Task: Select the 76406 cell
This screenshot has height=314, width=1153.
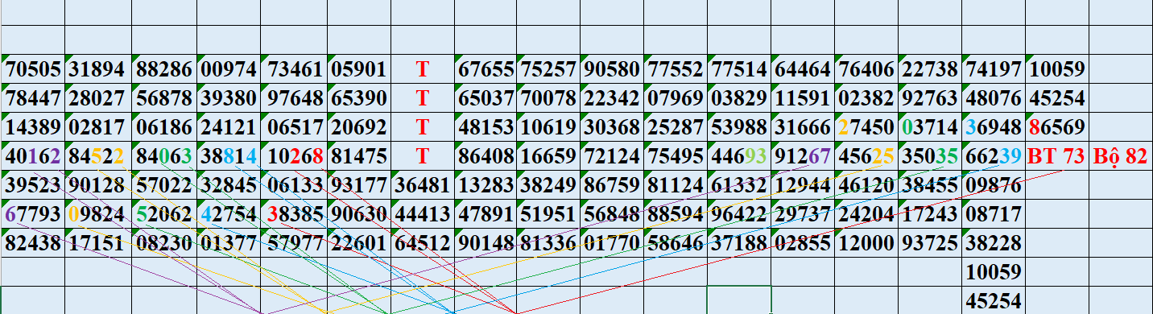Action: click(x=866, y=68)
